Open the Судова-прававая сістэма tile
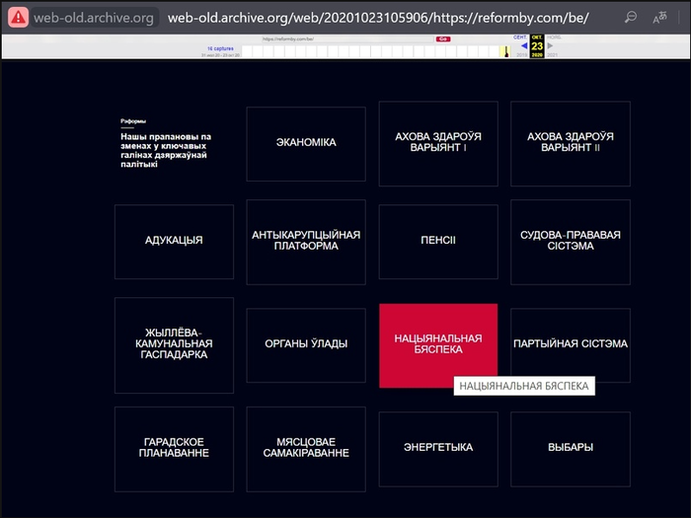This screenshot has width=691, height=518. pos(570,241)
